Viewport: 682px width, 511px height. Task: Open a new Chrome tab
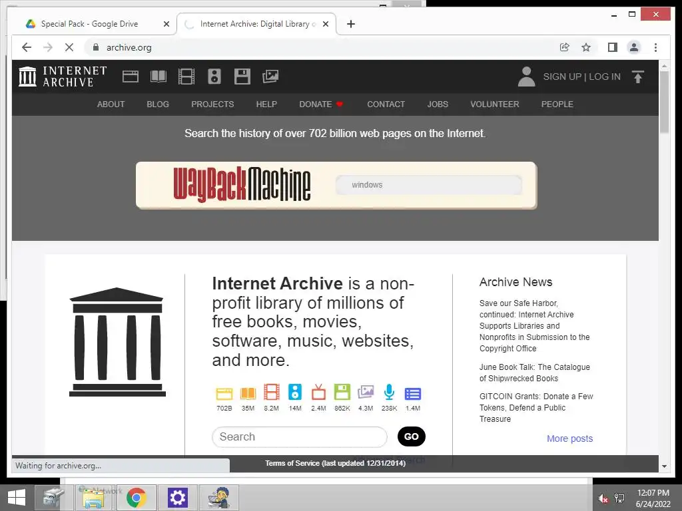[x=351, y=24]
